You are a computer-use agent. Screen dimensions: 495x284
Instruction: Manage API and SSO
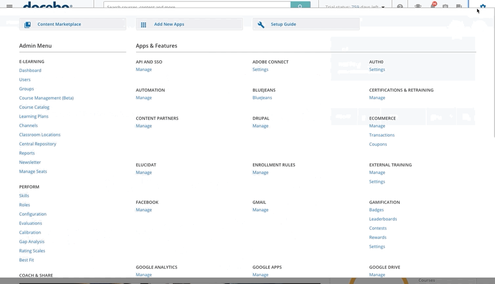click(x=144, y=70)
